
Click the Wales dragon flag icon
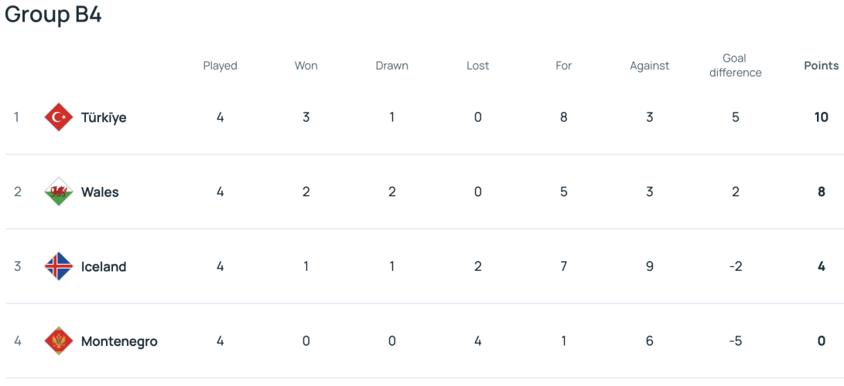59,191
